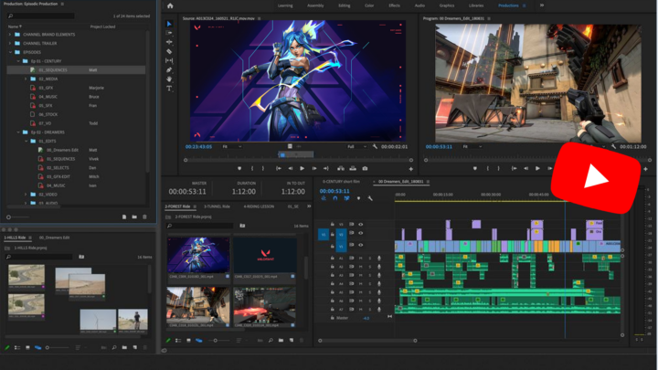Select the Track Select Forward tool

tap(170, 33)
